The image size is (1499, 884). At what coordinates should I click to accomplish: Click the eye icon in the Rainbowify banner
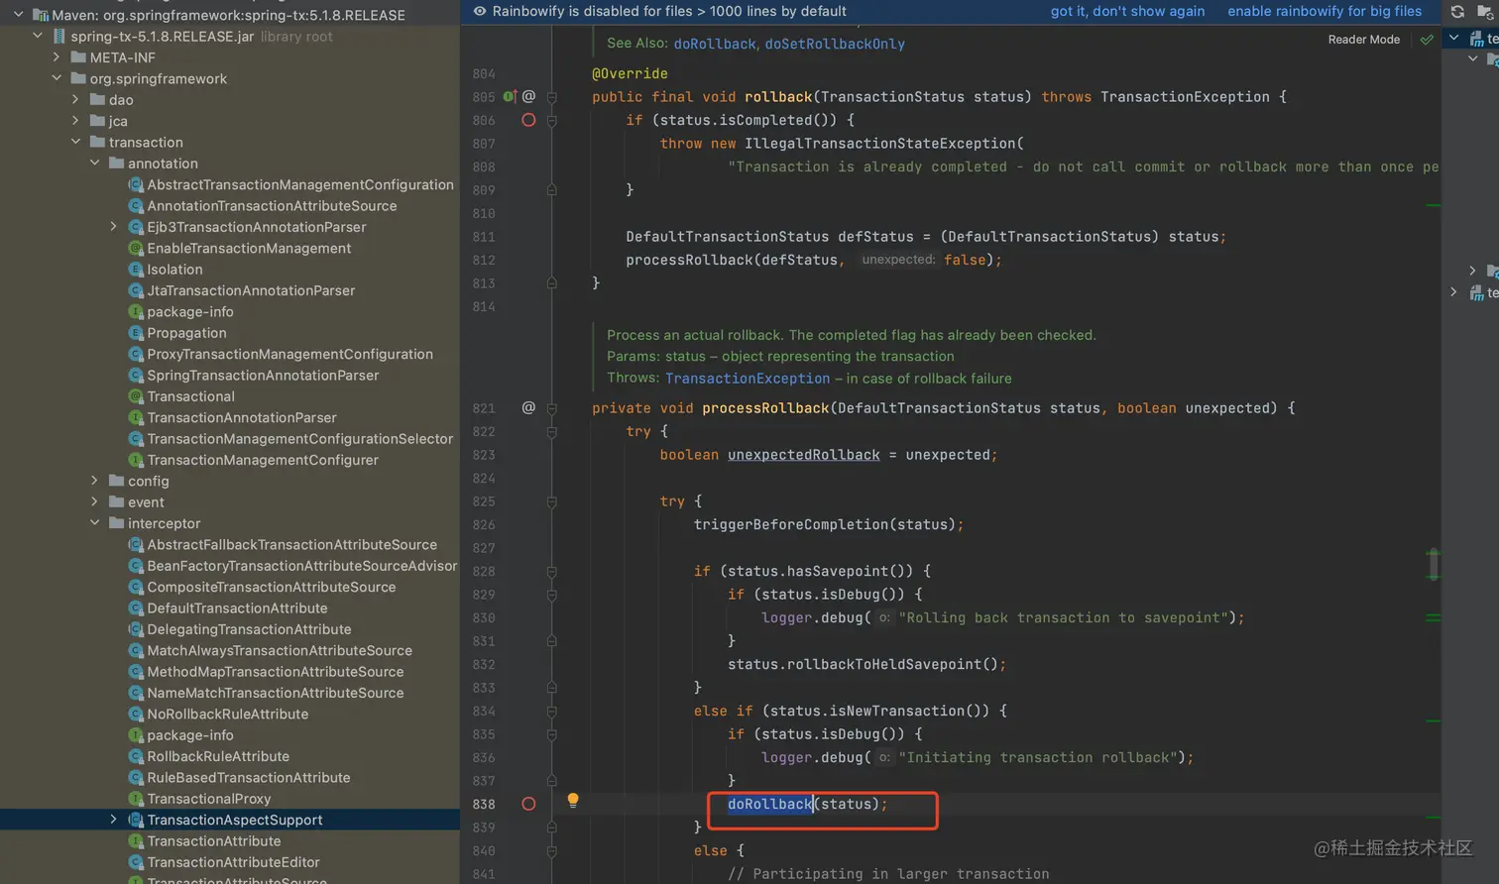pyautogui.click(x=480, y=11)
